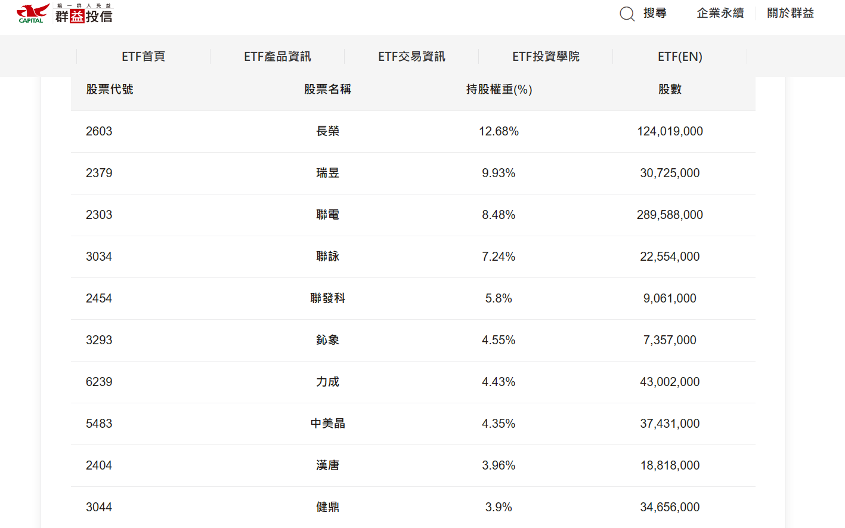Image resolution: width=845 pixels, height=528 pixels.
Task: Click the 股票名稱 column header
Action: click(x=327, y=89)
